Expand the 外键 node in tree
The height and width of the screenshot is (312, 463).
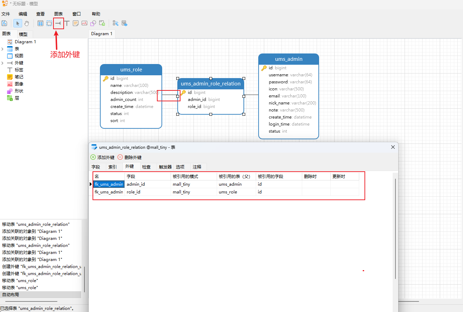click(2, 63)
